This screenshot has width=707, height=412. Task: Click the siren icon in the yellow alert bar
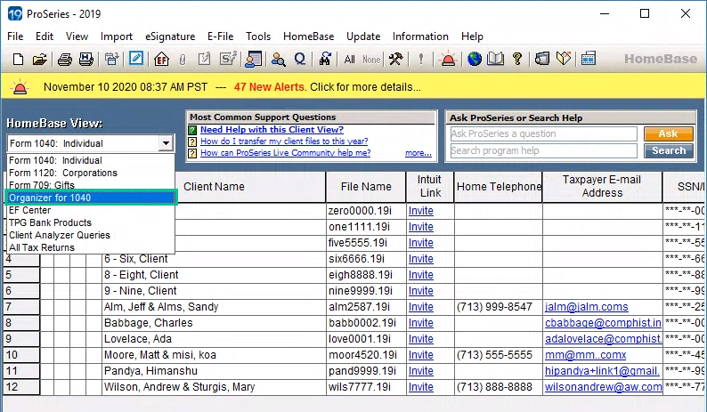click(20, 86)
